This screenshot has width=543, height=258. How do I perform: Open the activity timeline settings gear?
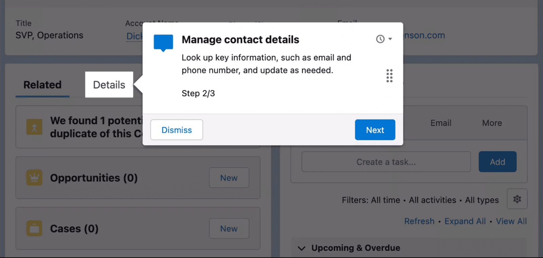pyautogui.click(x=517, y=199)
